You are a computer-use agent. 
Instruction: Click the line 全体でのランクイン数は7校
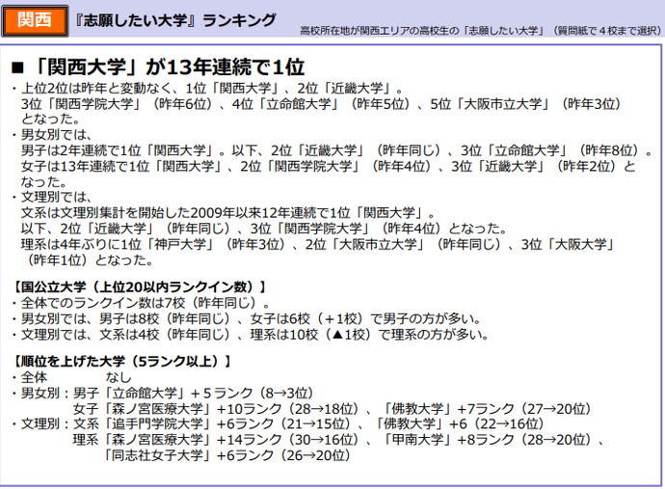tap(142, 303)
